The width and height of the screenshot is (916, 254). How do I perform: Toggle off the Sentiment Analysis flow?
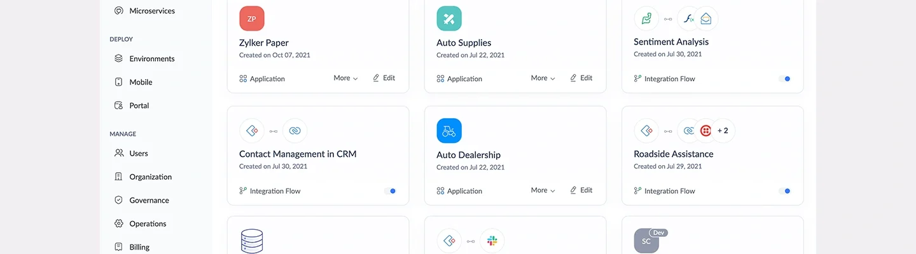coord(784,79)
